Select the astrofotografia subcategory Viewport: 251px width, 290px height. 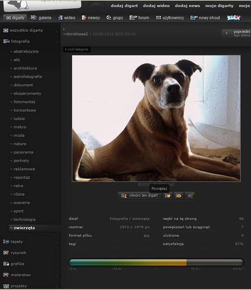point(28,77)
